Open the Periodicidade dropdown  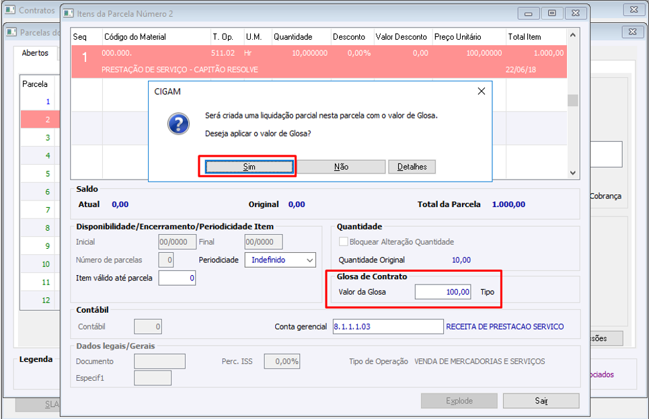(280, 260)
